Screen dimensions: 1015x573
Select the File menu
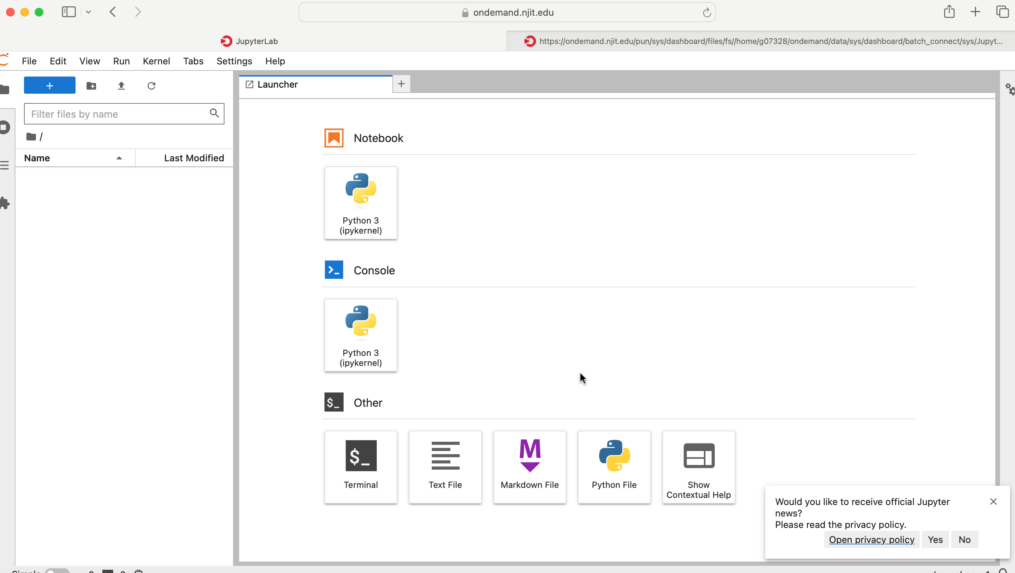point(29,60)
